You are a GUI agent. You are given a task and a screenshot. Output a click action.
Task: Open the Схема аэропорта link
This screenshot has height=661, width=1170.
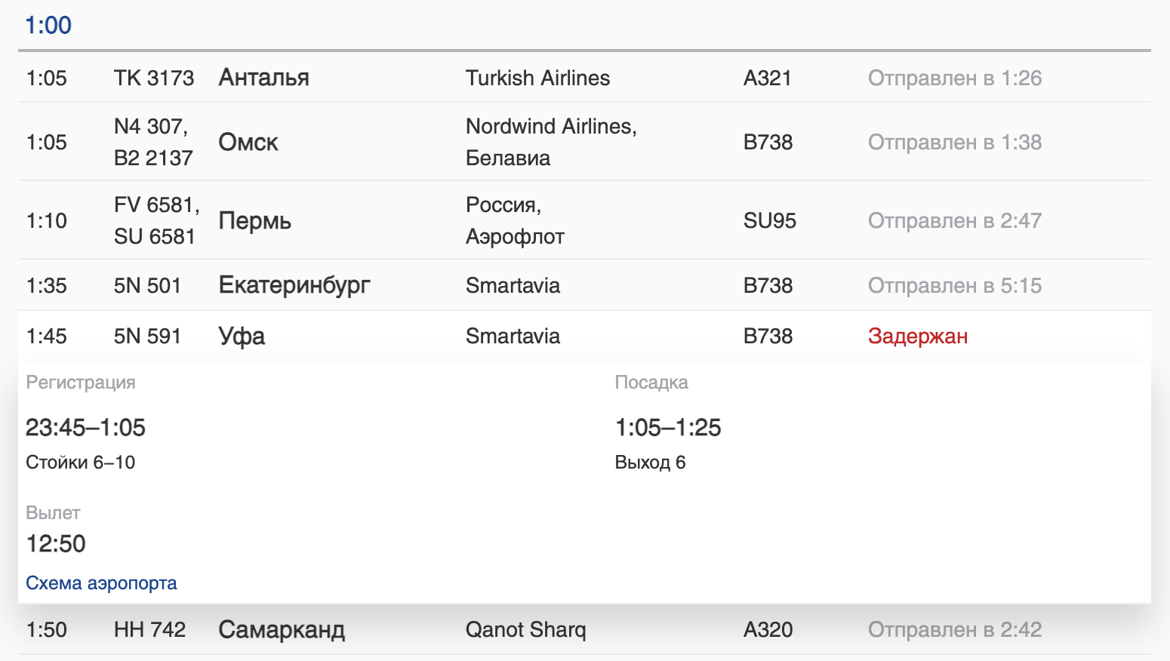click(101, 583)
